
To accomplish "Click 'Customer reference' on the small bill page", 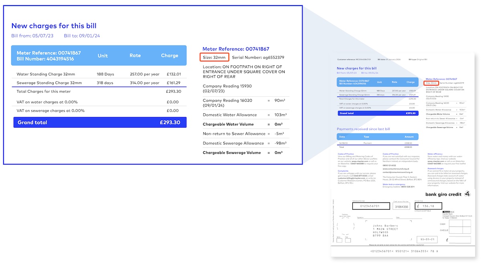I will coord(354,59).
